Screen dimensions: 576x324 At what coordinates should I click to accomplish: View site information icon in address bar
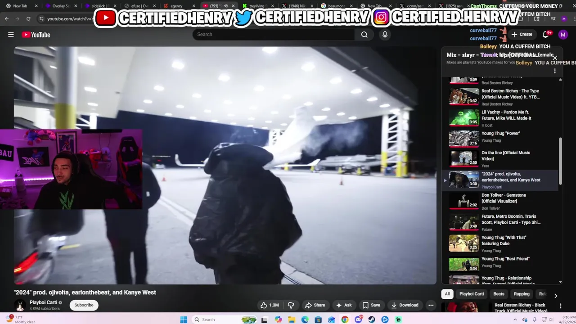pyautogui.click(x=41, y=19)
